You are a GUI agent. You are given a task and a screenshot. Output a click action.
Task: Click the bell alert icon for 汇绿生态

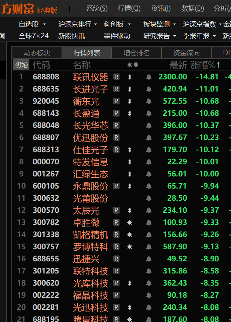[x=149, y=174]
